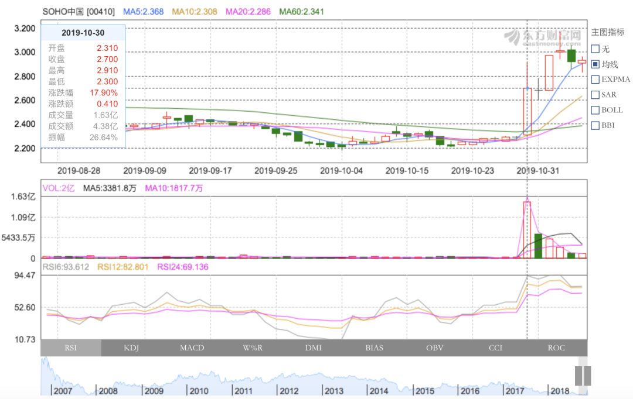Switch to the BIAS indicator tab
Image resolution: width=633 pixels, height=399 pixels.
pyautogui.click(x=374, y=348)
